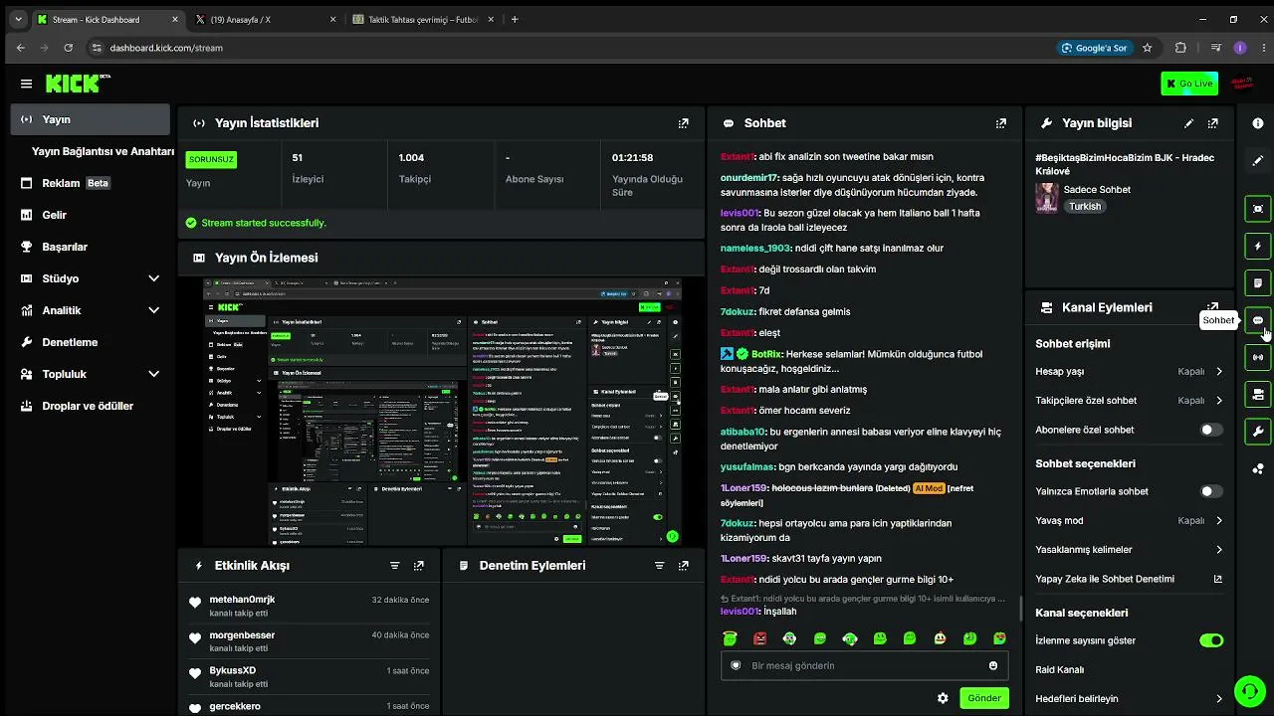Open Gelir in the sidebar

click(x=91, y=215)
